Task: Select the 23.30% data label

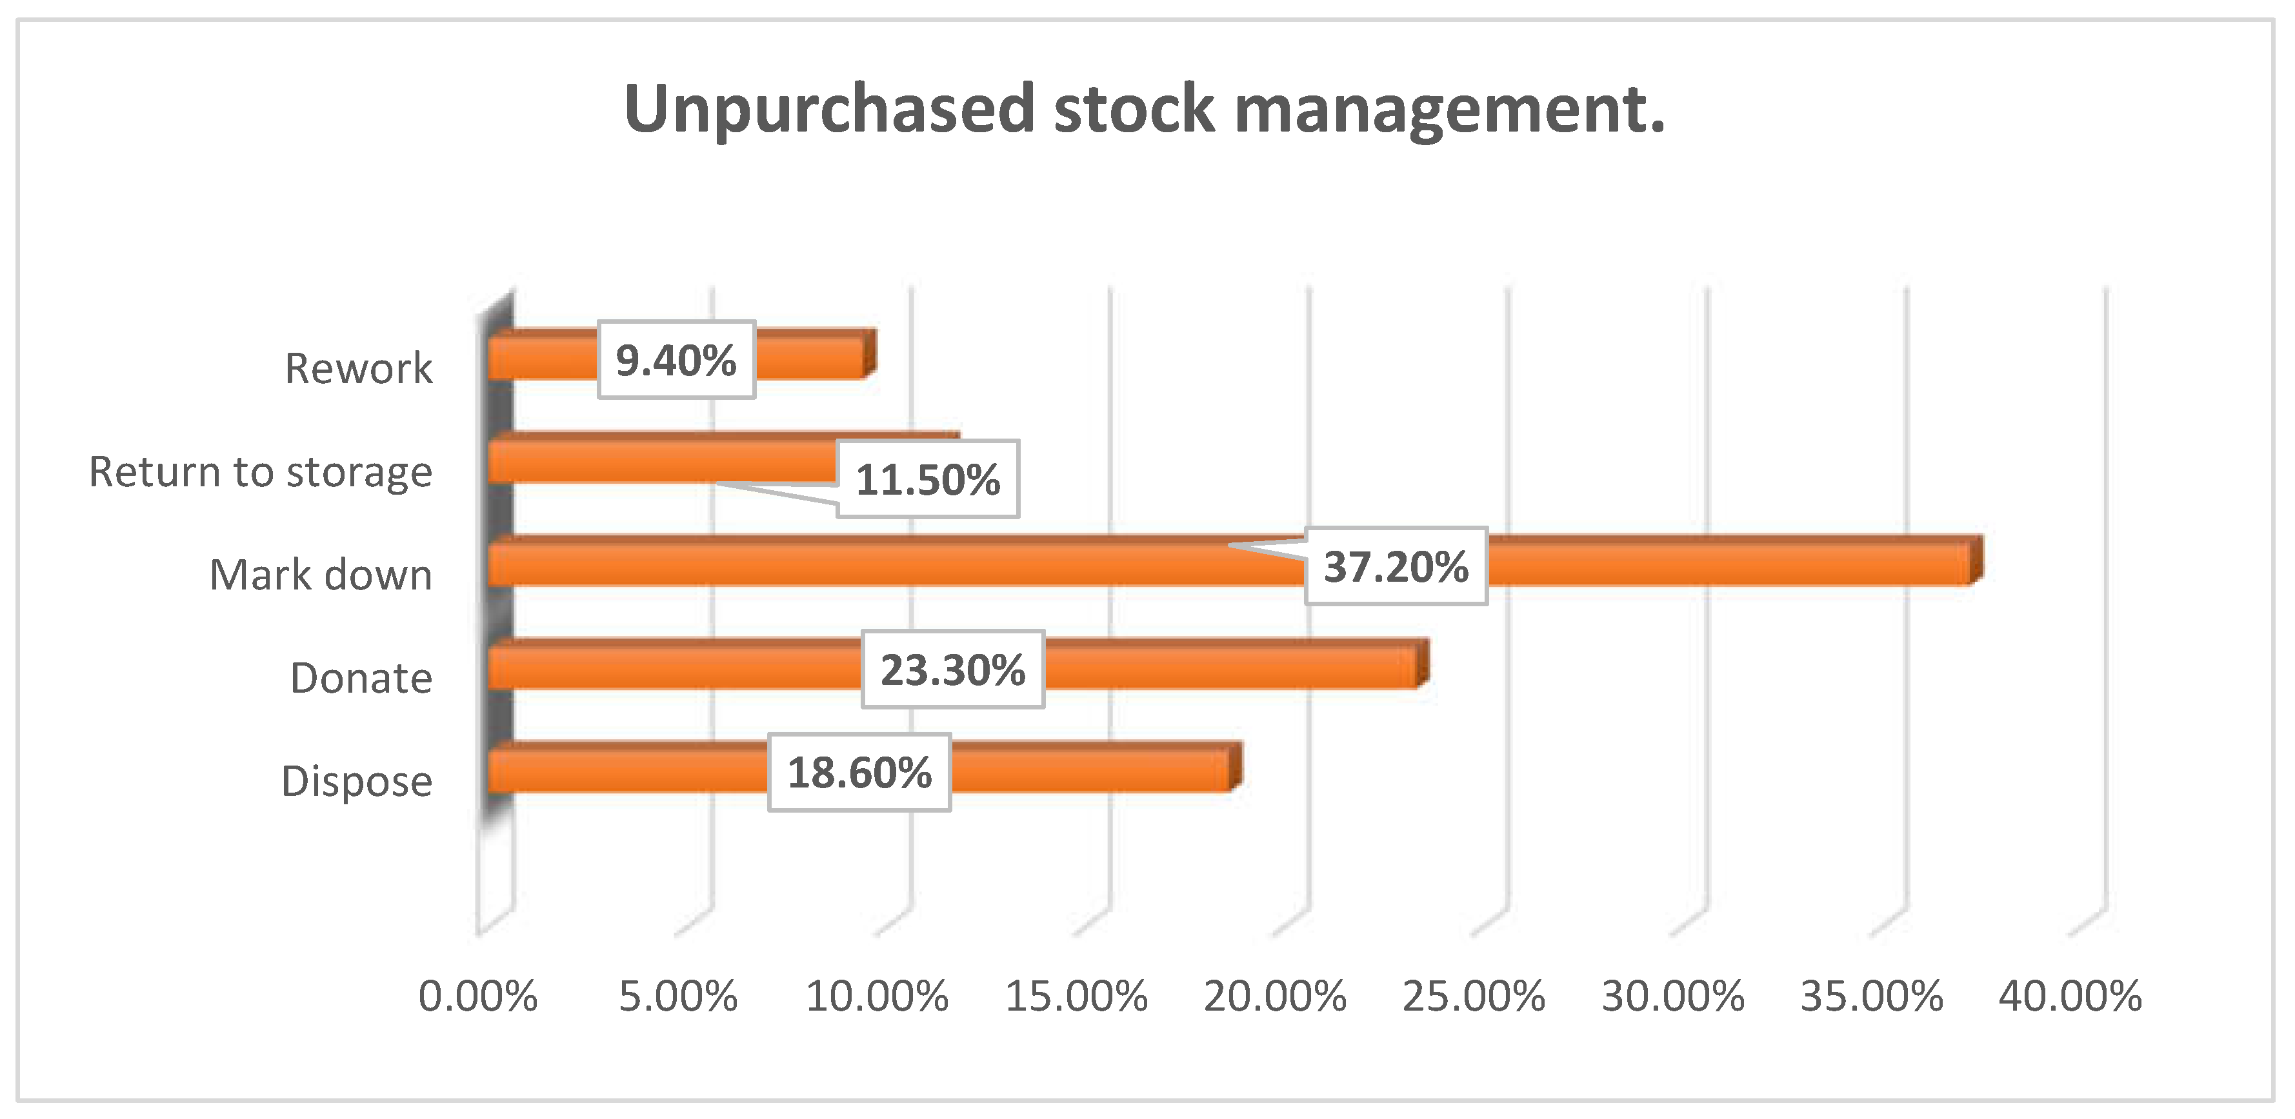Action: point(952,670)
